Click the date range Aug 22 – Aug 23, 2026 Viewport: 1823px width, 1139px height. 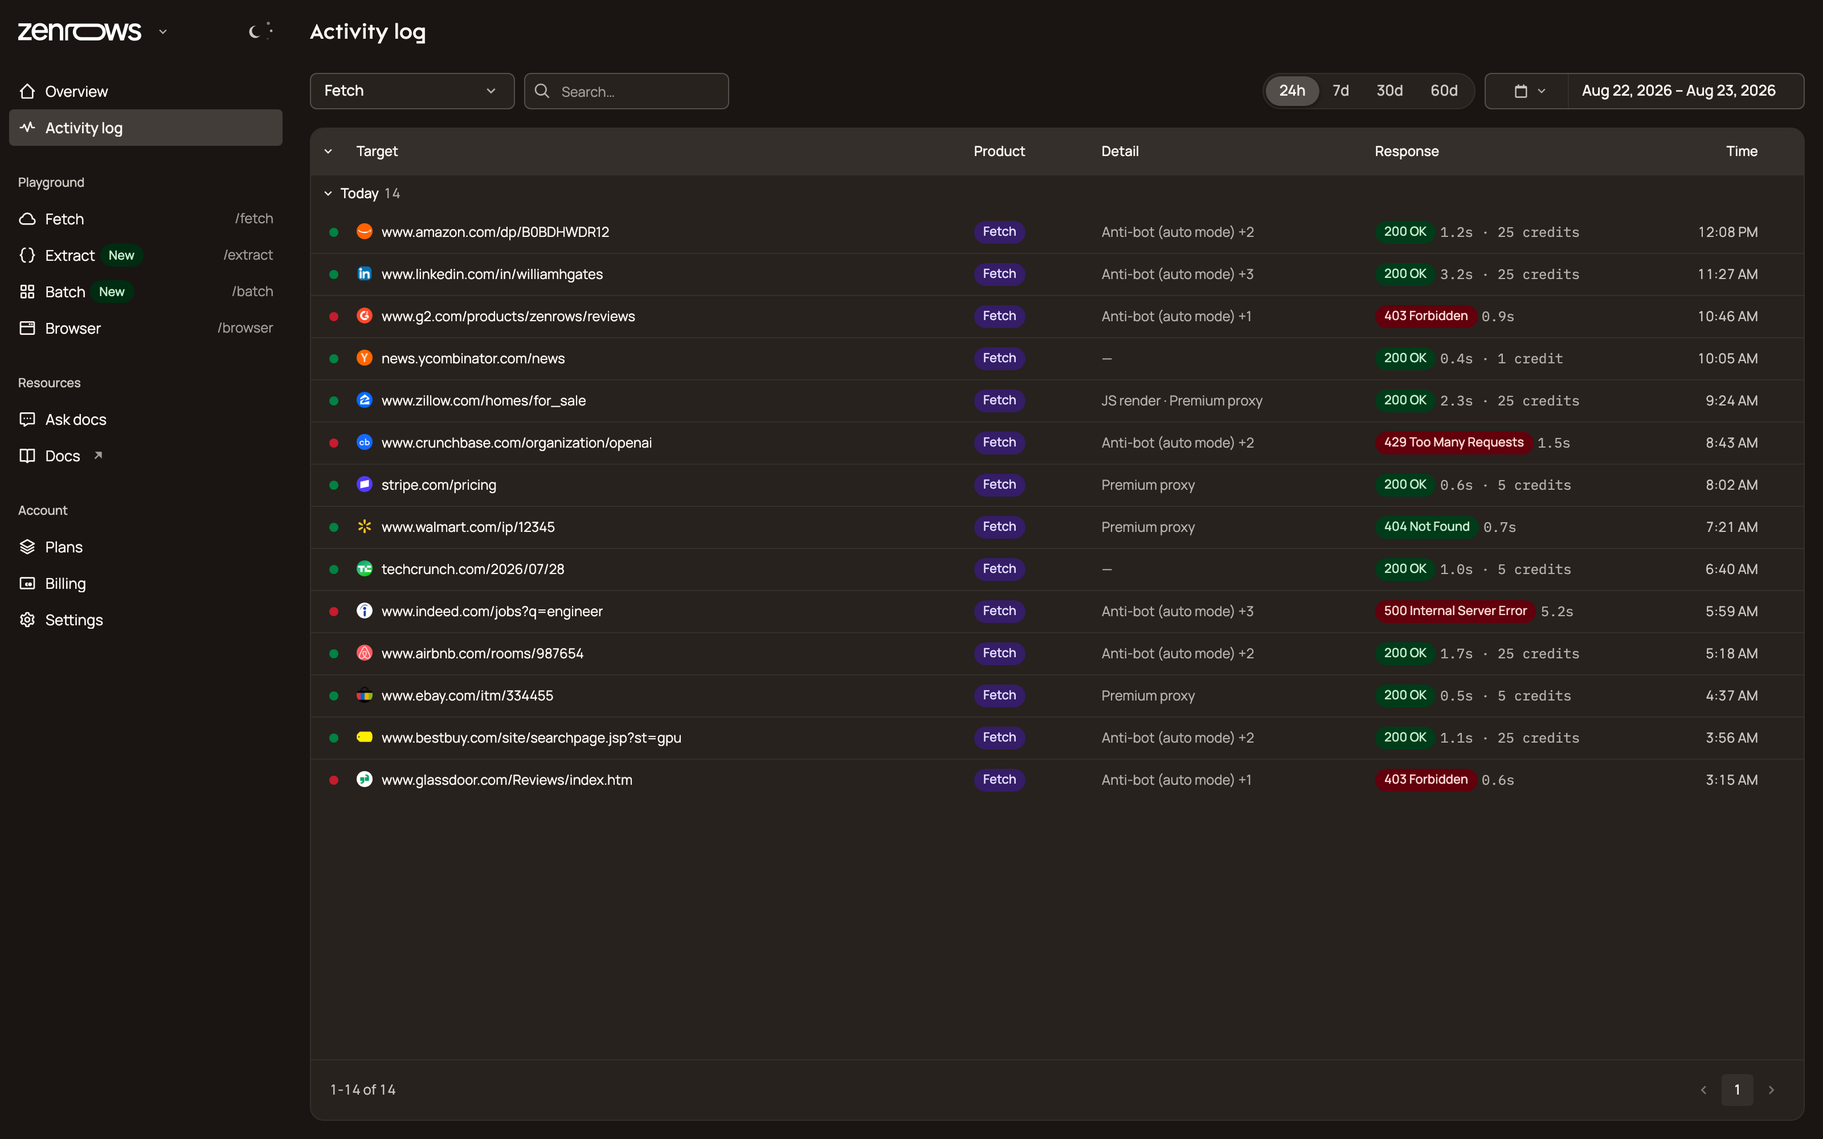(x=1678, y=91)
